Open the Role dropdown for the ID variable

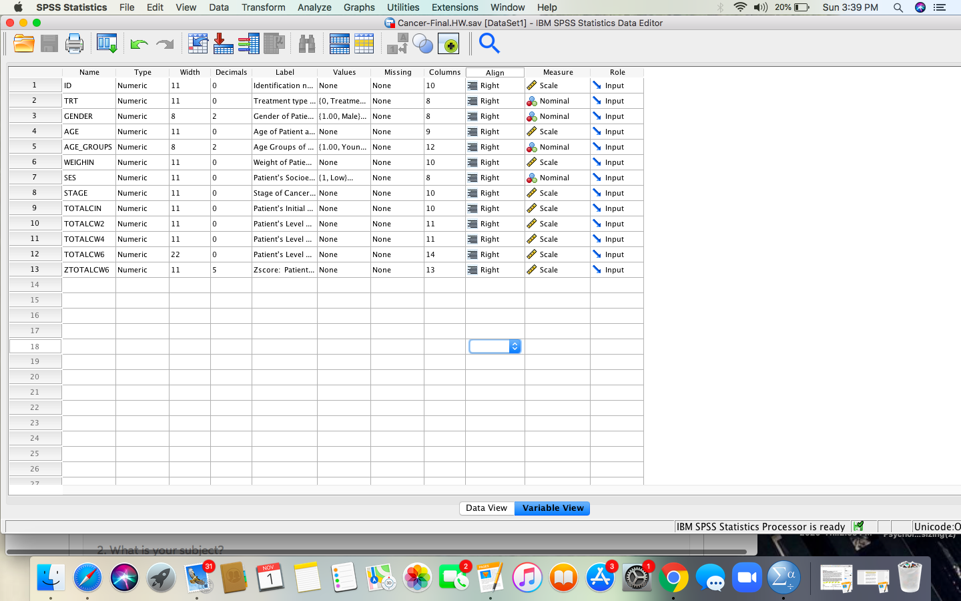(x=616, y=85)
